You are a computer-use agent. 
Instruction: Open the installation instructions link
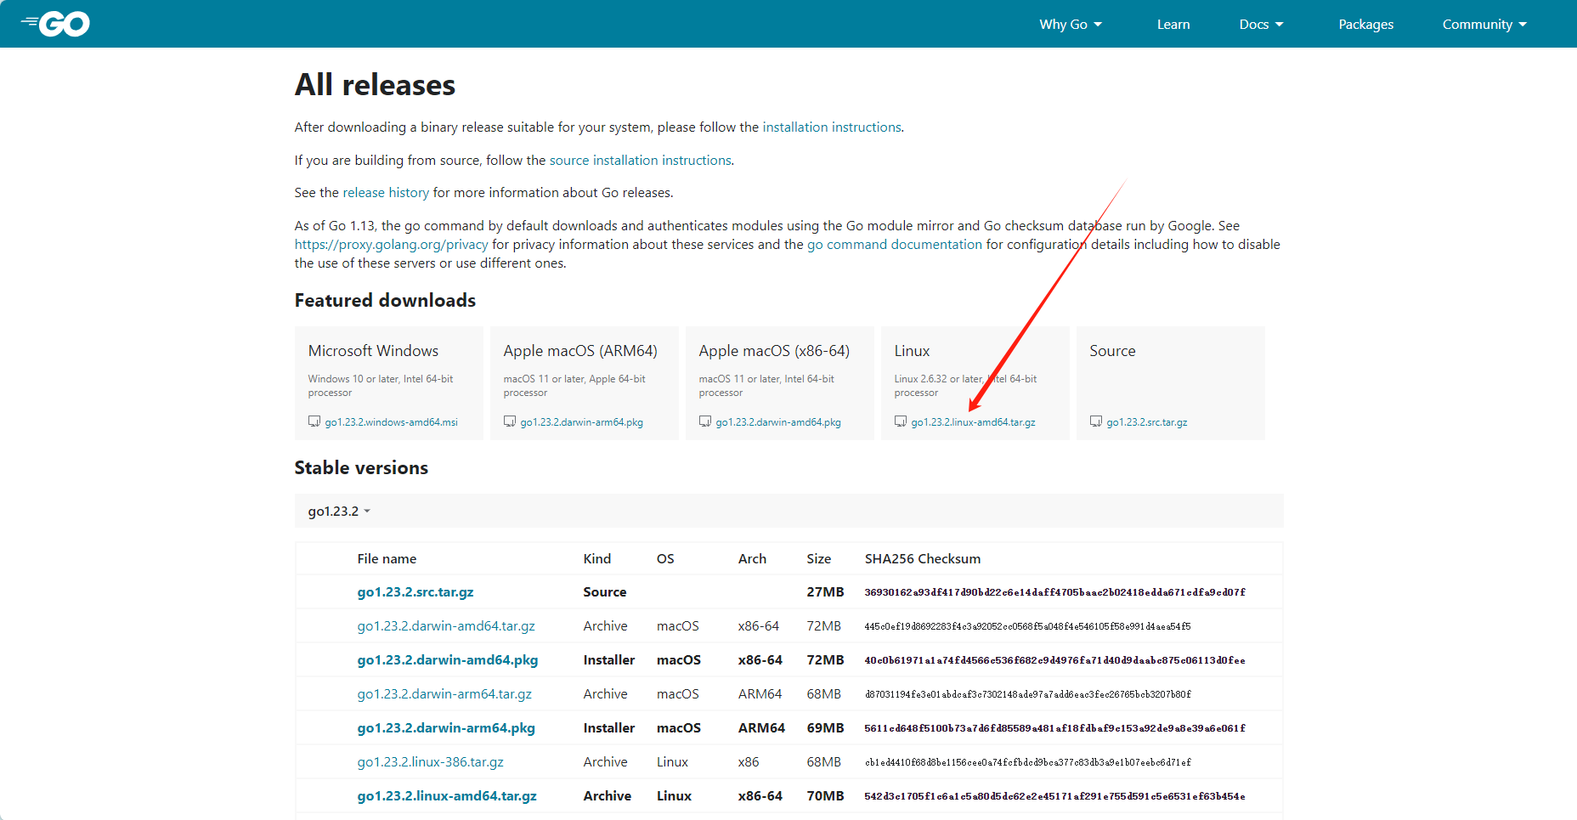click(831, 127)
